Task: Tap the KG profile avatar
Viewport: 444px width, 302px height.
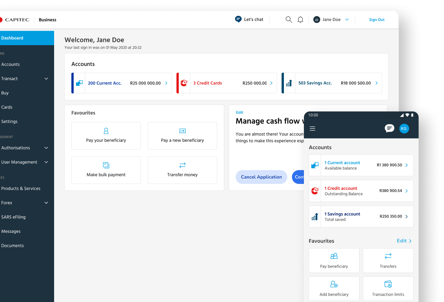Action: 404,128
